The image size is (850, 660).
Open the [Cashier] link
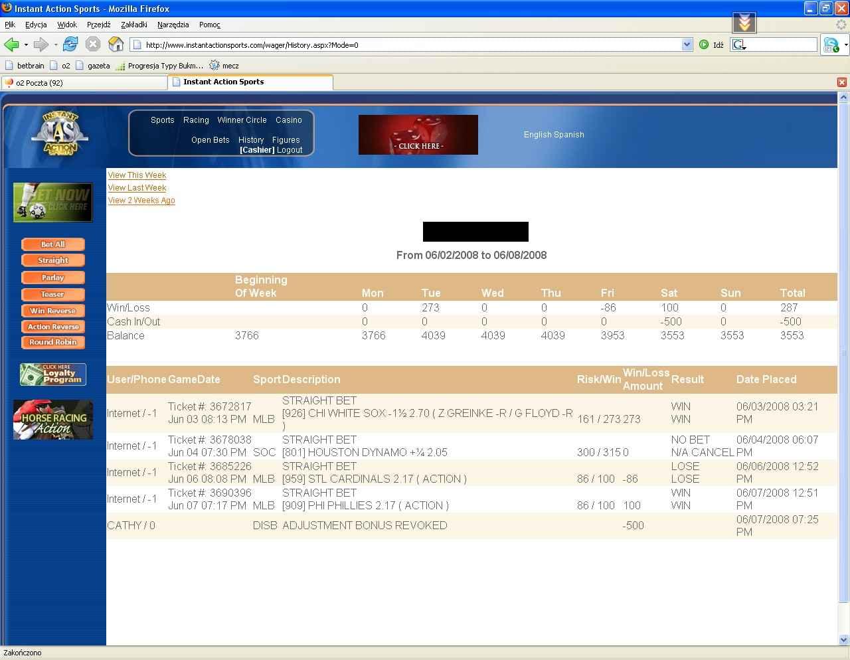tap(257, 150)
